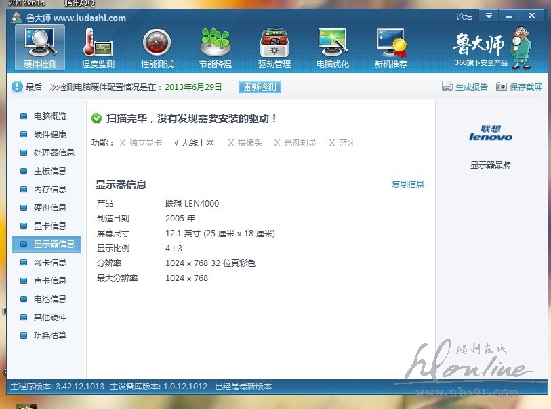Select 功耗估算 in the sidebar

(50, 336)
